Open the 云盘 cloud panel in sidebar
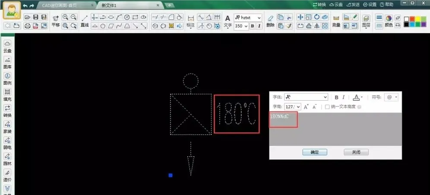 pos(7,46)
